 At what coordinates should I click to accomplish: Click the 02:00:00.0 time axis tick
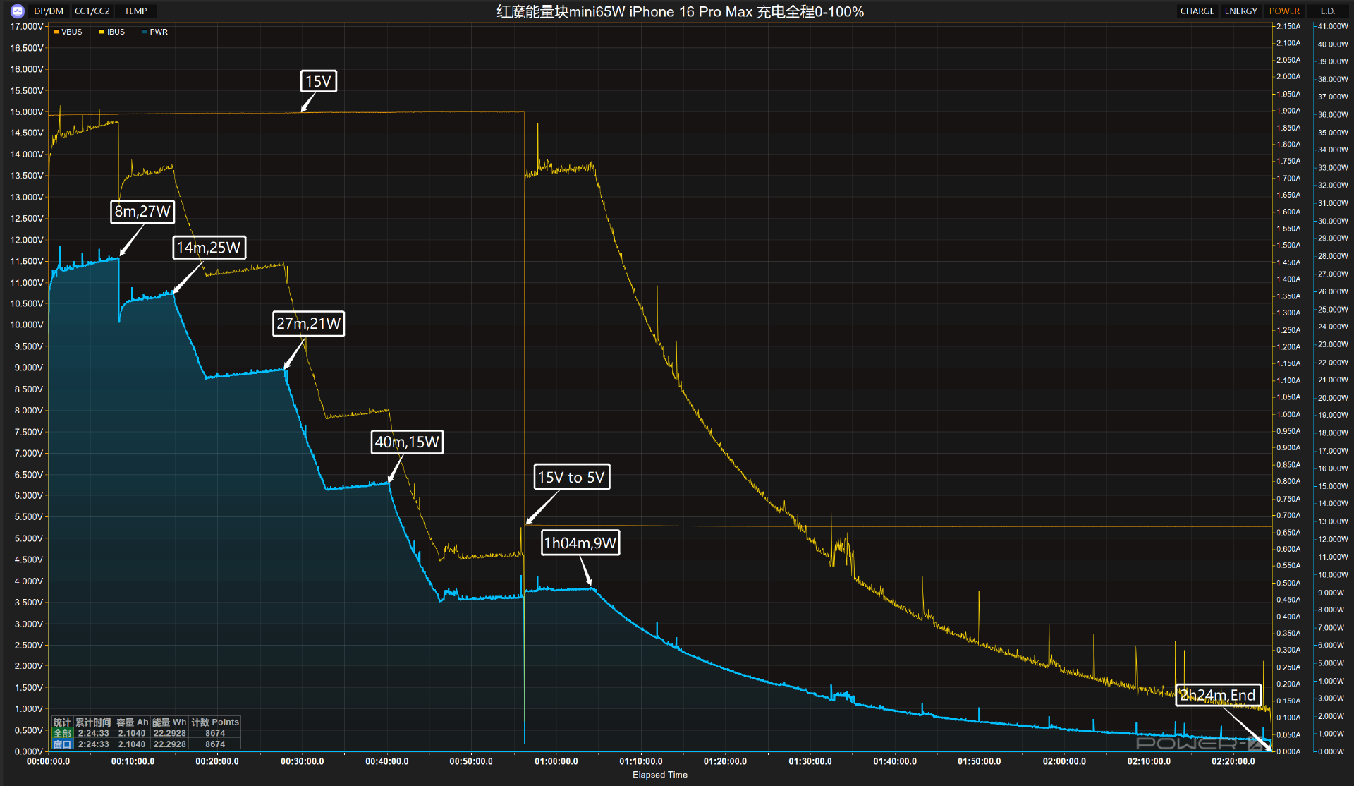click(1064, 761)
